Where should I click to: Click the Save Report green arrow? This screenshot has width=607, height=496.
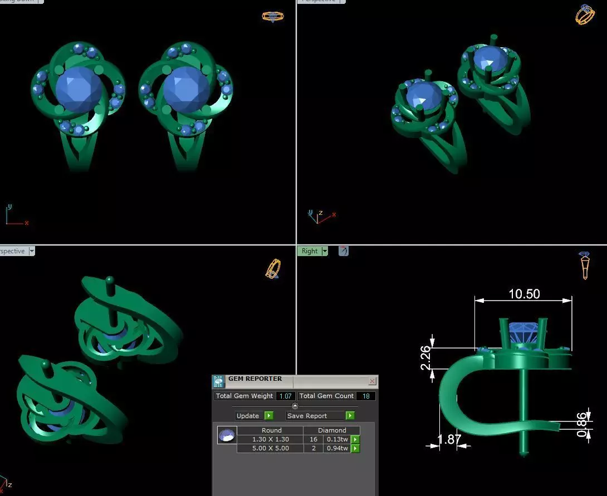click(x=350, y=415)
